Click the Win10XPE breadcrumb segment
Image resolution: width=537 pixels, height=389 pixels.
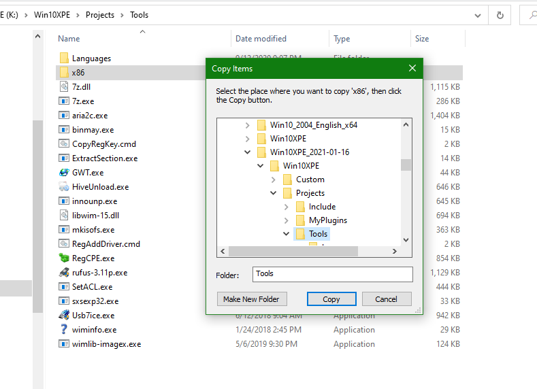click(52, 15)
